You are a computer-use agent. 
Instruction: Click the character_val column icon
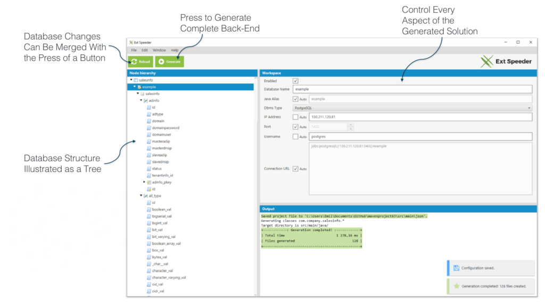point(149,270)
